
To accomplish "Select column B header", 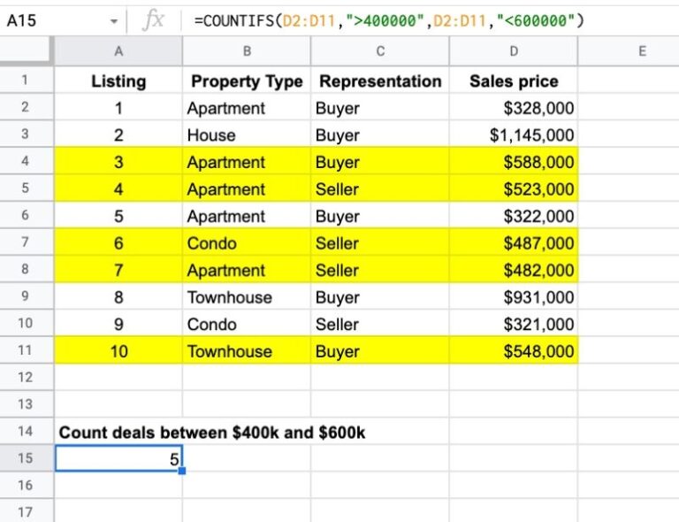I will (x=247, y=51).
